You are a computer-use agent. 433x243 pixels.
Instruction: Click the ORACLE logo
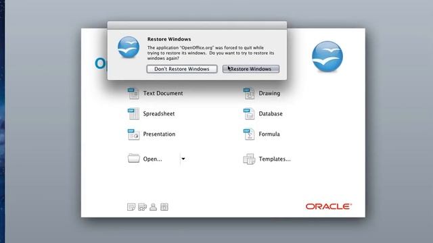(329, 207)
